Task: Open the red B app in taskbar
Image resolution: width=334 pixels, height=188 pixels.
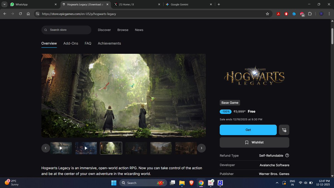Action: (211, 183)
